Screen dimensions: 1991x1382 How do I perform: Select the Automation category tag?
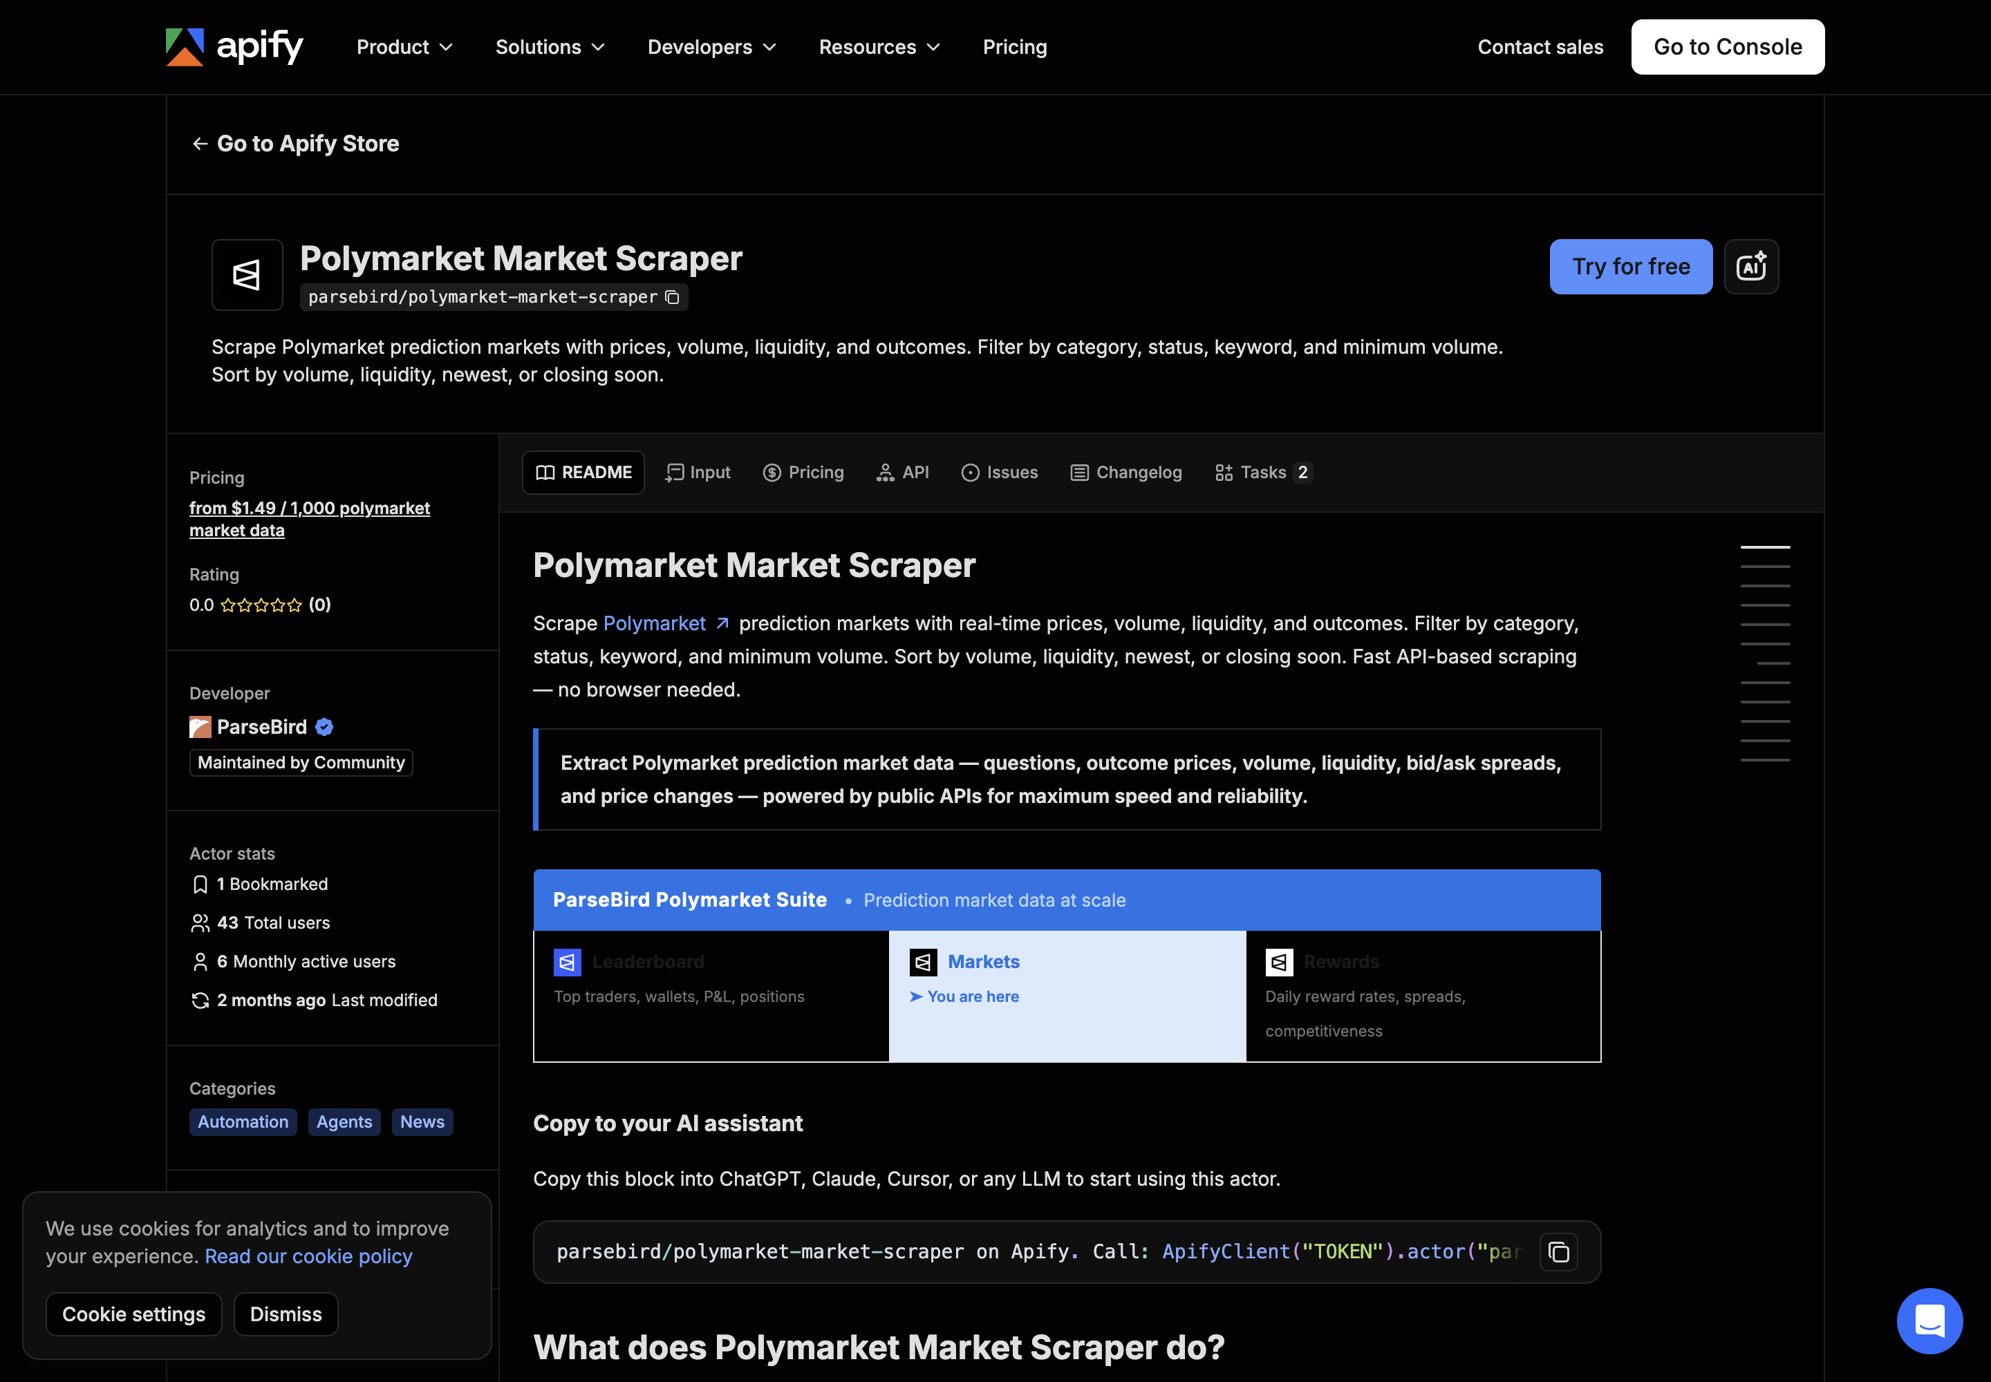tap(243, 1122)
